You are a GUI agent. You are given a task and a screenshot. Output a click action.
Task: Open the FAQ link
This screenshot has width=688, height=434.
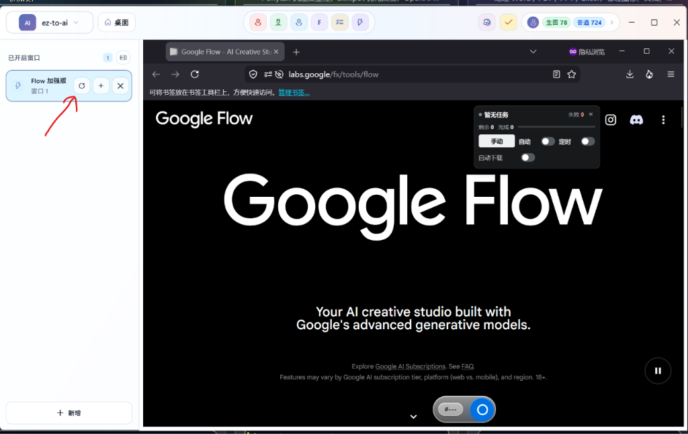468,366
